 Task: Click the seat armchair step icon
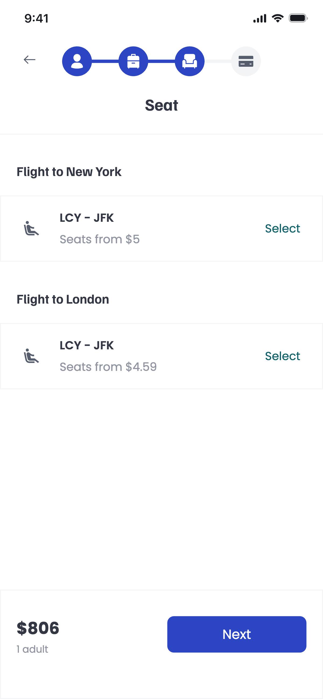pyautogui.click(x=189, y=61)
